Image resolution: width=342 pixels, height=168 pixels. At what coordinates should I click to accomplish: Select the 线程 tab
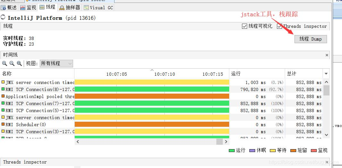click(47, 7)
